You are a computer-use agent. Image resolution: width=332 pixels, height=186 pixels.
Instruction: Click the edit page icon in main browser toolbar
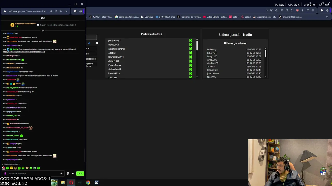(x=271, y=10)
